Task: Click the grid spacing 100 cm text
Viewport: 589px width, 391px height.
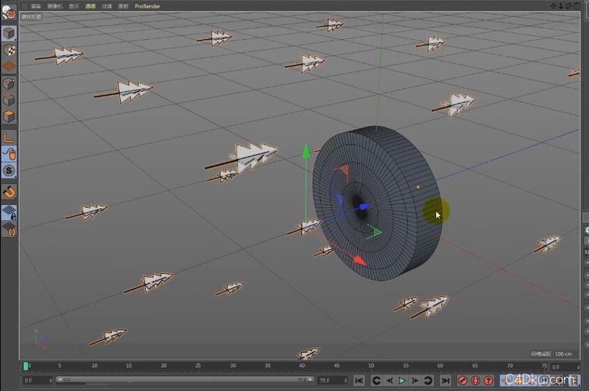Action: tap(551, 354)
